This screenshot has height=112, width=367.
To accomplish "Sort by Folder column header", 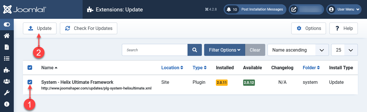I will 311,68.
